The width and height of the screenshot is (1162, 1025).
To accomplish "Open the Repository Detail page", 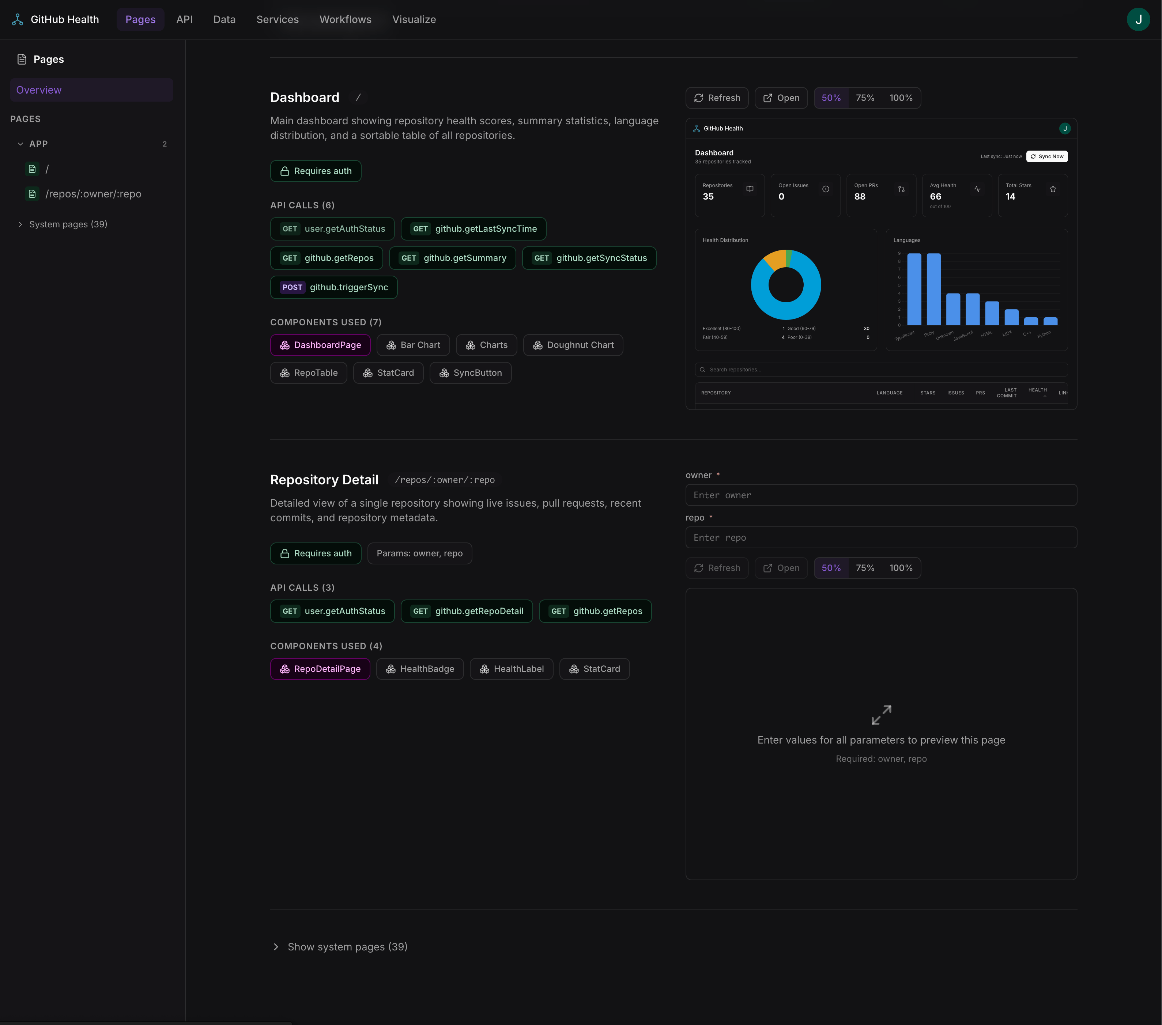I will tap(781, 568).
